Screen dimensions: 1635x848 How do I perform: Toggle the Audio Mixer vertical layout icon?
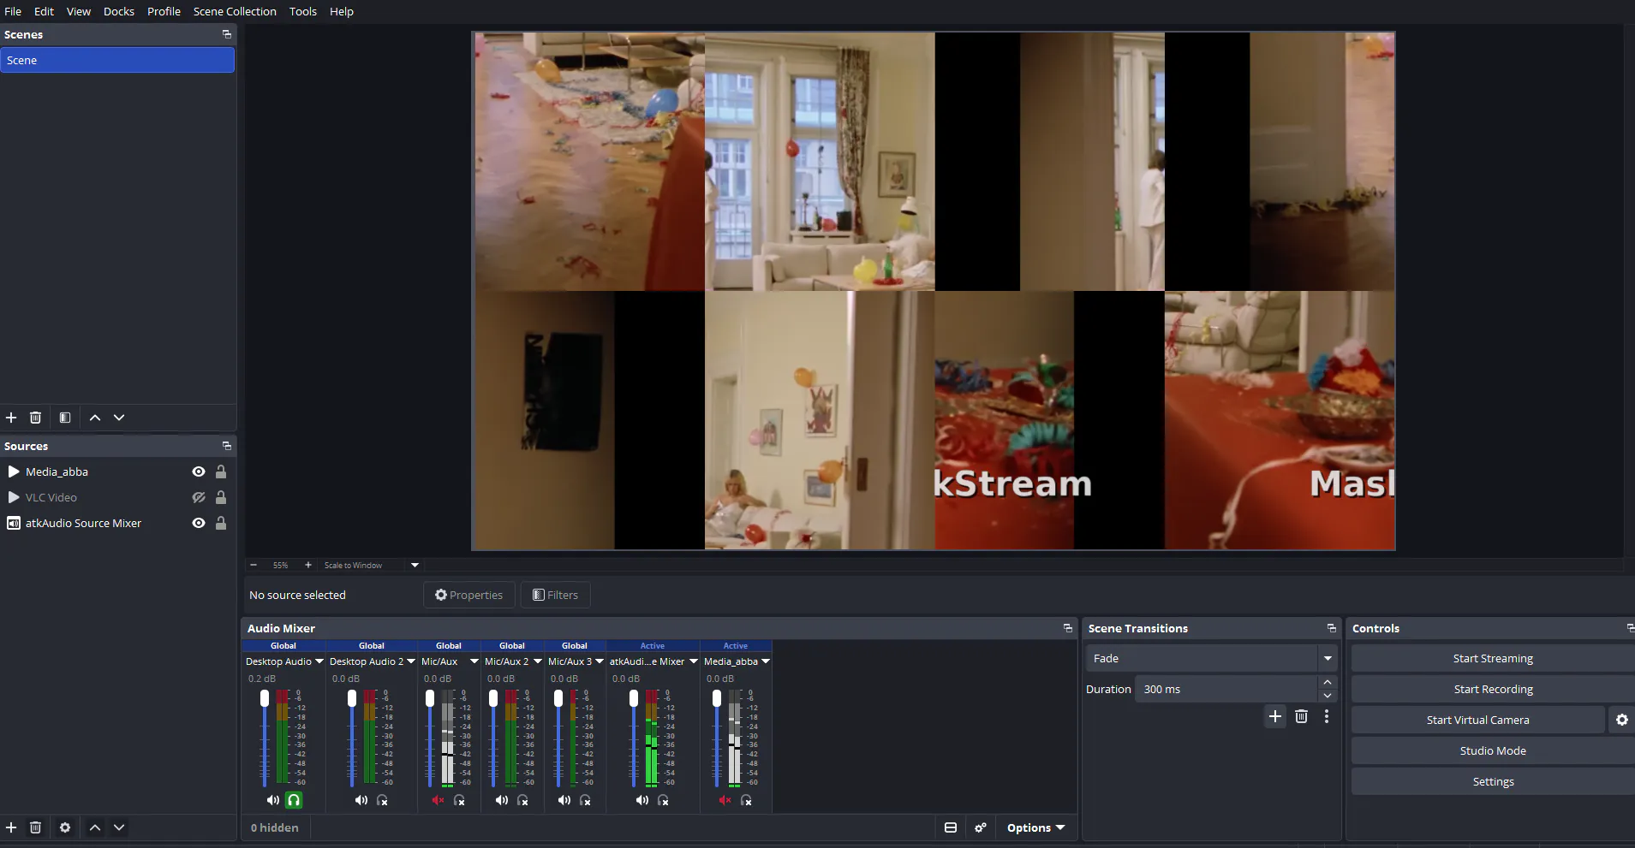(x=951, y=827)
